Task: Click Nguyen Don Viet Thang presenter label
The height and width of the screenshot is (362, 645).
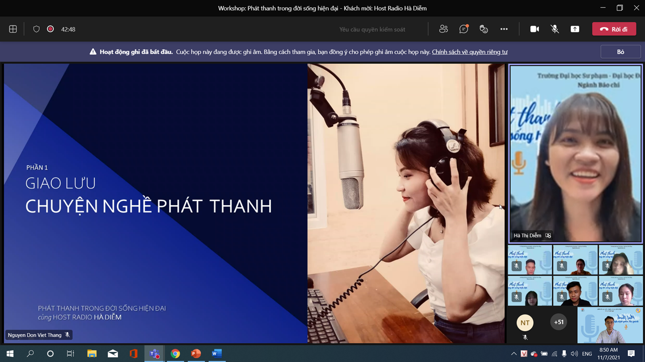Action: pos(34,335)
